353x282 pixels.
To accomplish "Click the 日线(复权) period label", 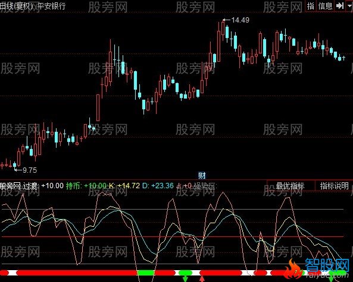I will pyautogui.click(x=17, y=6).
